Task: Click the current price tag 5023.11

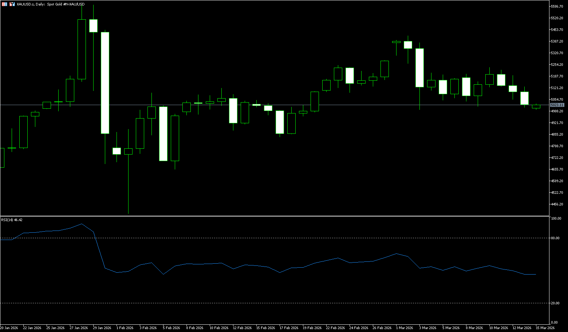Action: click(557, 105)
